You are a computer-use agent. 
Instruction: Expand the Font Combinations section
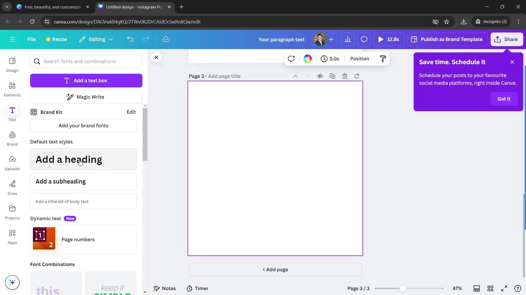[x=52, y=264]
